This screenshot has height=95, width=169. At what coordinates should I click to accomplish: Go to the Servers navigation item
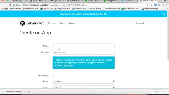(52, 23)
